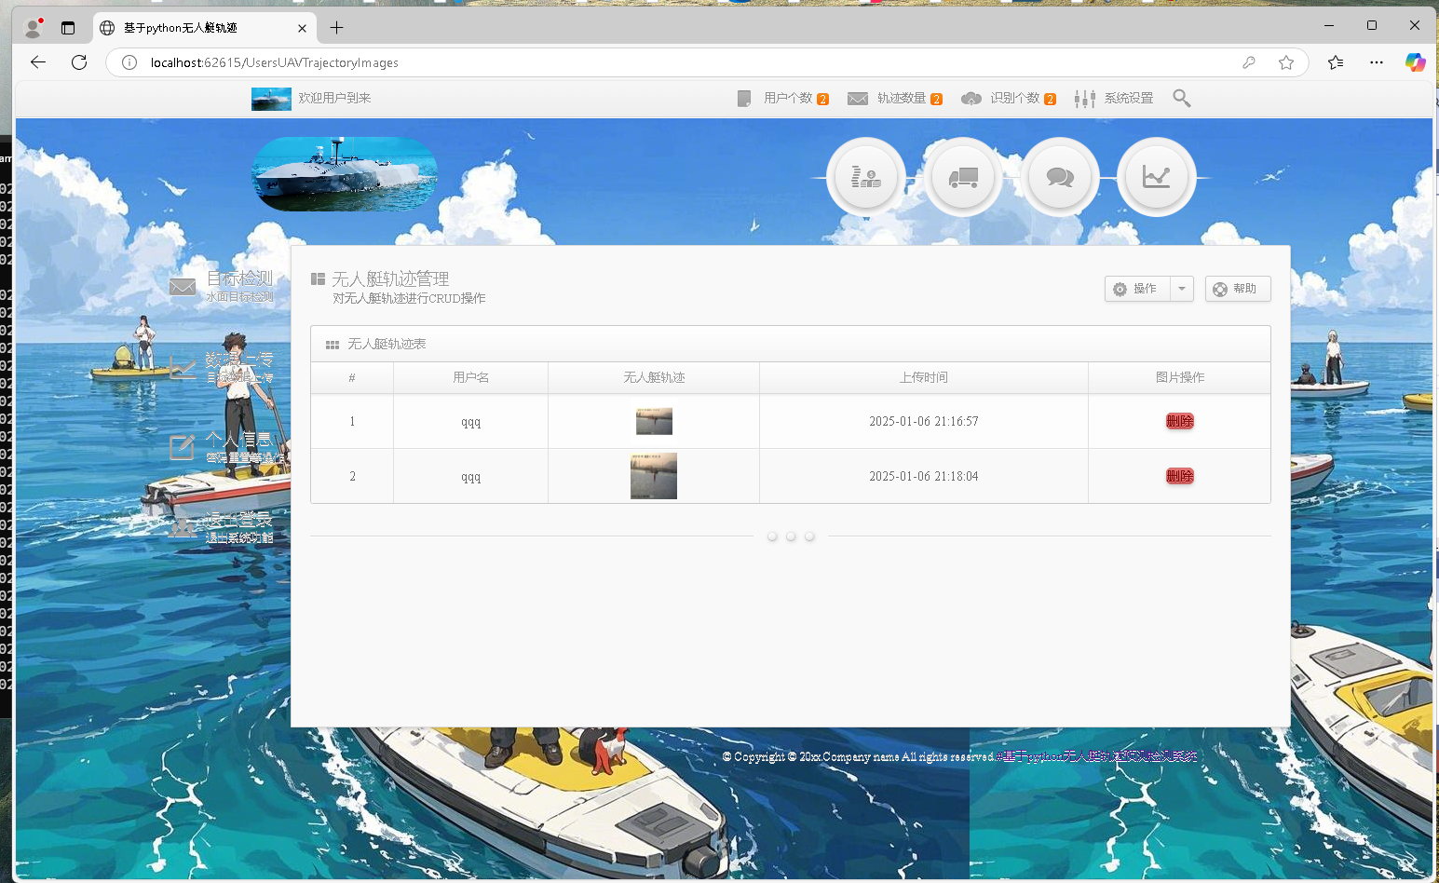Viewport: 1439px width, 883px height.
Task: Open 用户个数 user count in the top bar
Action: pyautogui.click(x=782, y=98)
